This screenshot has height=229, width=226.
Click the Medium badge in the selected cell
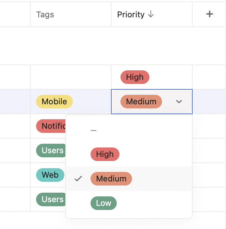(x=141, y=102)
